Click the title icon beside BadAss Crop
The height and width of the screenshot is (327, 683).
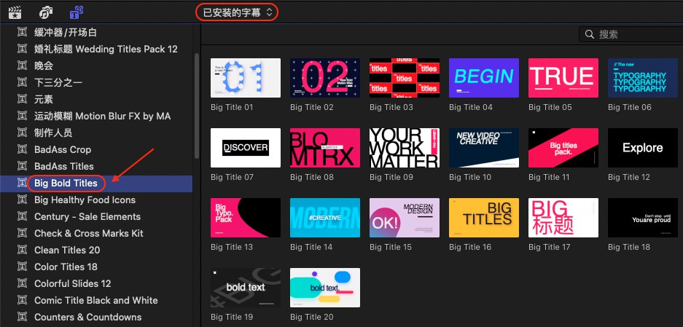click(x=22, y=149)
